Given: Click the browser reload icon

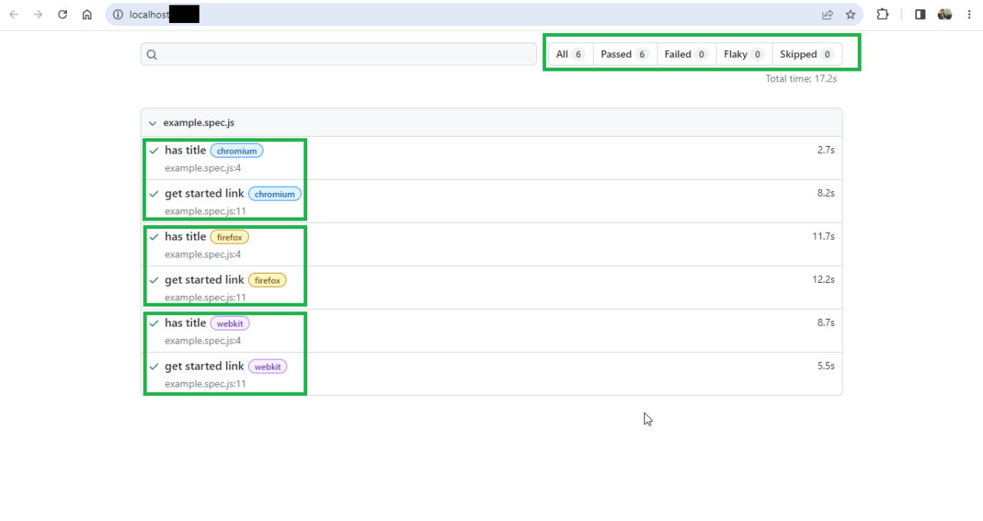Looking at the screenshot, I should tap(63, 15).
